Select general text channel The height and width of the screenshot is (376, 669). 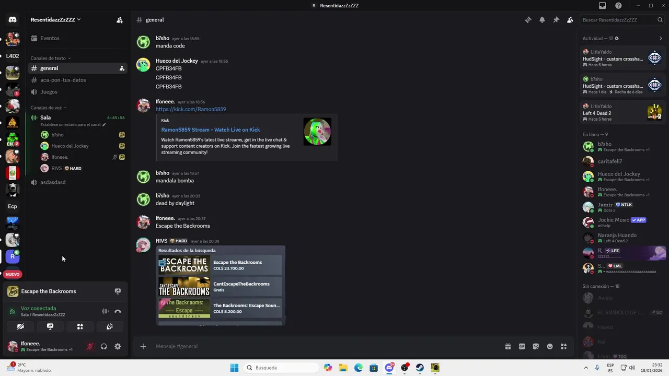[x=77, y=68]
